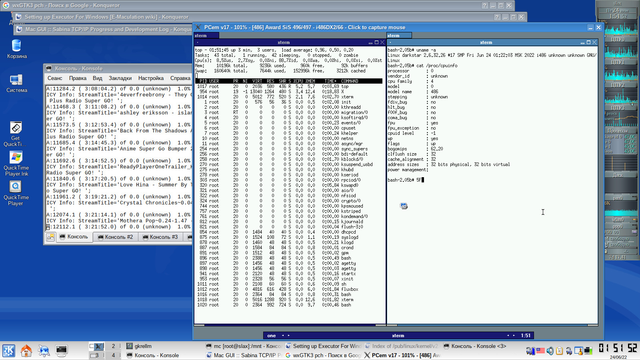Select gkrellm in the taskbar
The width and height of the screenshot is (640, 360).
pyautogui.click(x=142, y=346)
